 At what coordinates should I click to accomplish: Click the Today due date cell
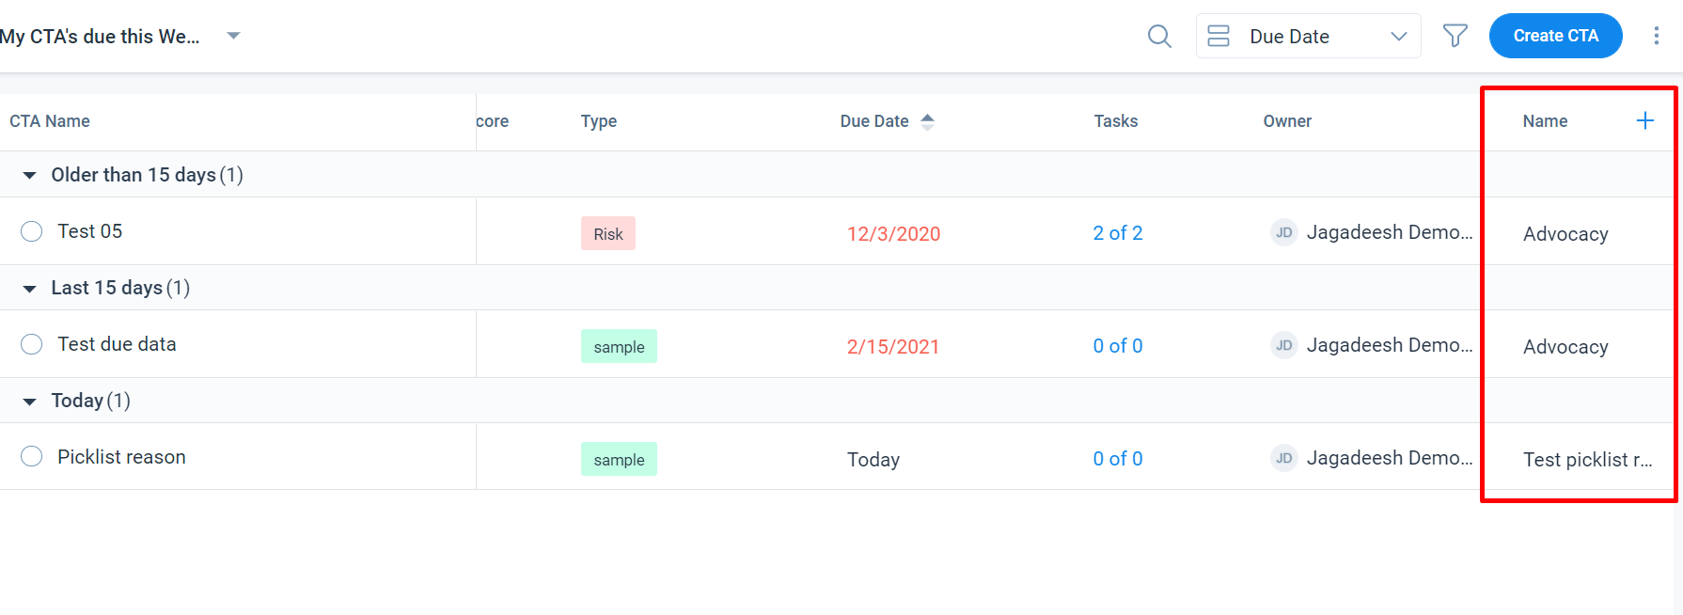point(873,460)
